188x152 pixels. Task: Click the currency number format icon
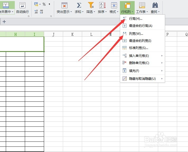36,4
